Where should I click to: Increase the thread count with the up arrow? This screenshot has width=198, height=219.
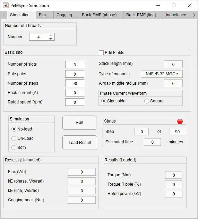click(51, 35)
